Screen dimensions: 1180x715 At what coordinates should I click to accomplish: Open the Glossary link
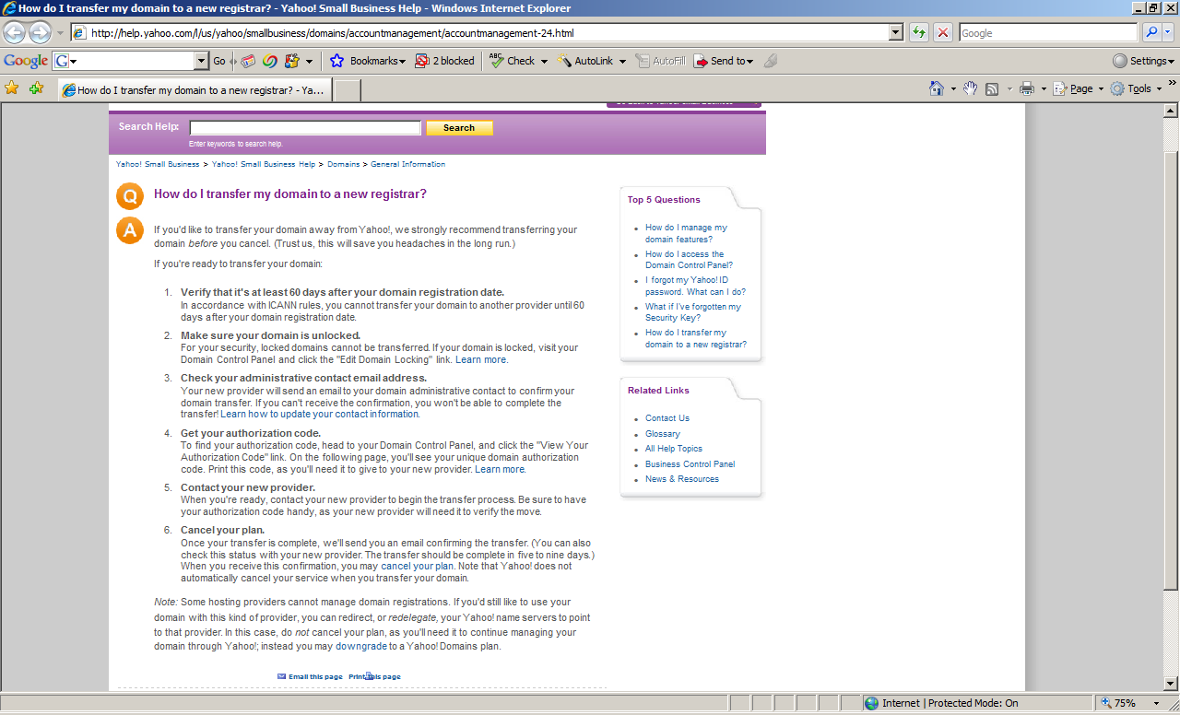point(663,434)
